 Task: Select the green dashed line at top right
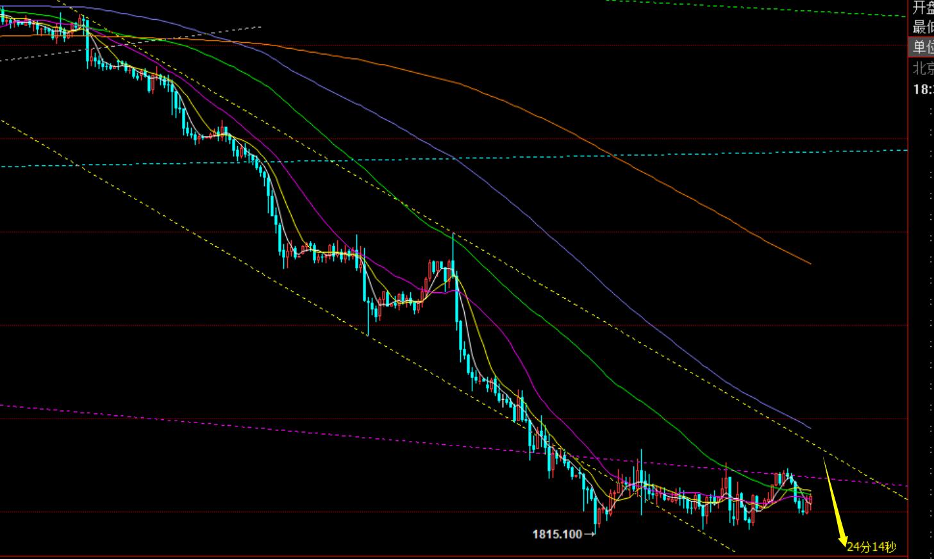pos(769,8)
